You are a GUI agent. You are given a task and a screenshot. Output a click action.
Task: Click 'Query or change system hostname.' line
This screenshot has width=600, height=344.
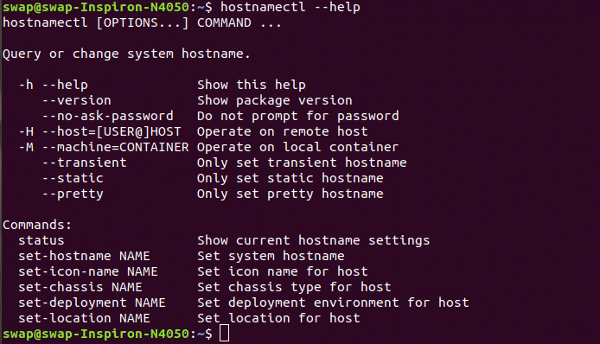click(x=126, y=54)
